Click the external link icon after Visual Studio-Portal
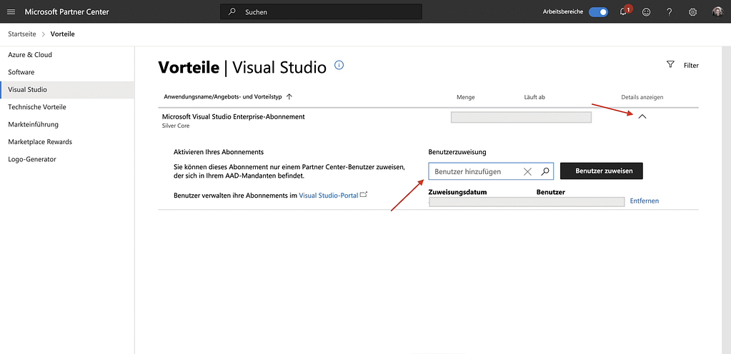 [x=364, y=195]
